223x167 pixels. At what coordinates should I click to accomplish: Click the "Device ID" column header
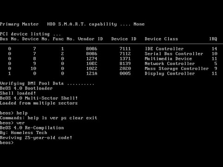coord(124,39)
